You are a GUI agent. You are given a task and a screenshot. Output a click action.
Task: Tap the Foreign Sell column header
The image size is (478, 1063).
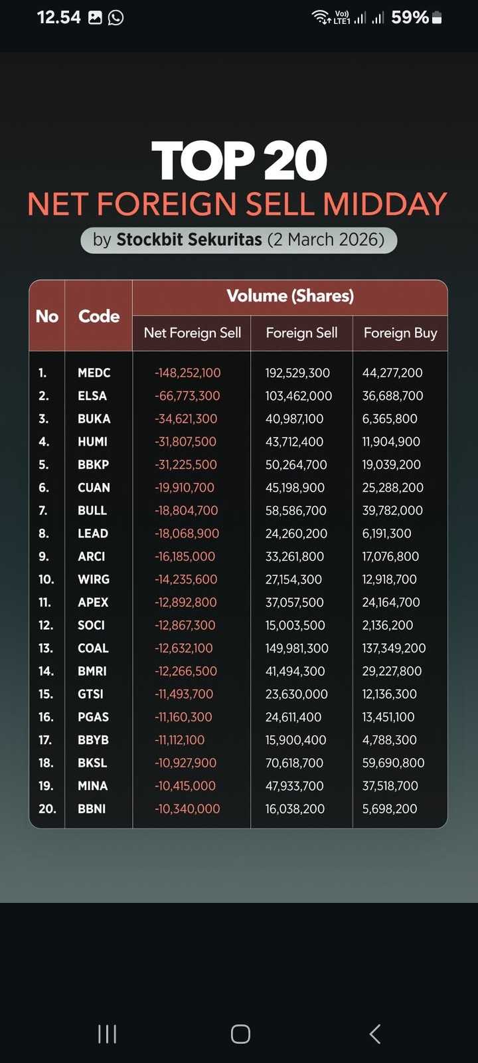[301, 333]
